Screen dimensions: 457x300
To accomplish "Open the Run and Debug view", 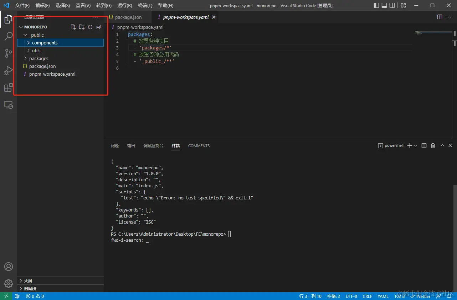I will tap(9, 70).
